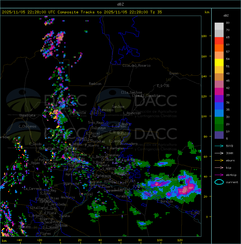Click the 'Ugarteche' place label
The height and width of the screenshot is (244, 241).
pyautogui.click(x=72, y=184)
